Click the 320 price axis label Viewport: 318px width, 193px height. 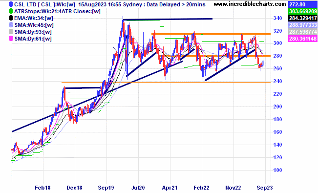click(277, 31)
